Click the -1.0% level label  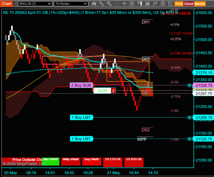(174, 111)
